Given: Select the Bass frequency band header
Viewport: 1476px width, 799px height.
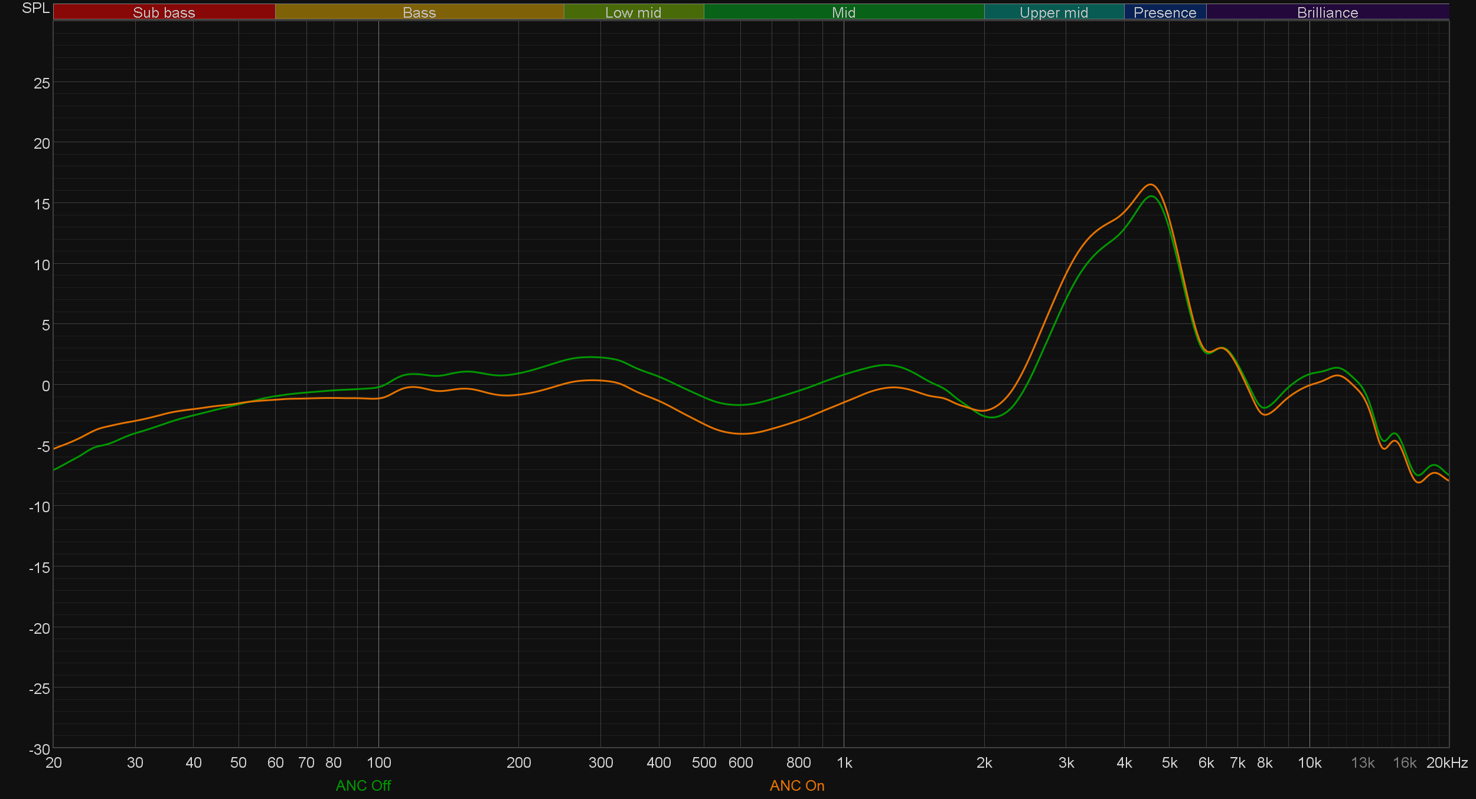Looking at the screenshot, I should (419, 12).
